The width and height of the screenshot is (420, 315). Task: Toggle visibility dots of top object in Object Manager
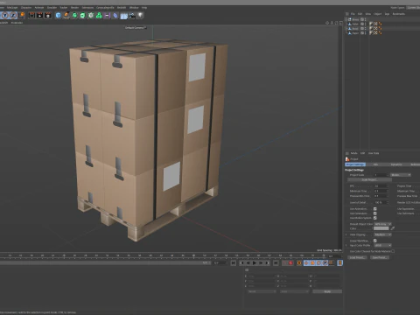click(365, 19)
